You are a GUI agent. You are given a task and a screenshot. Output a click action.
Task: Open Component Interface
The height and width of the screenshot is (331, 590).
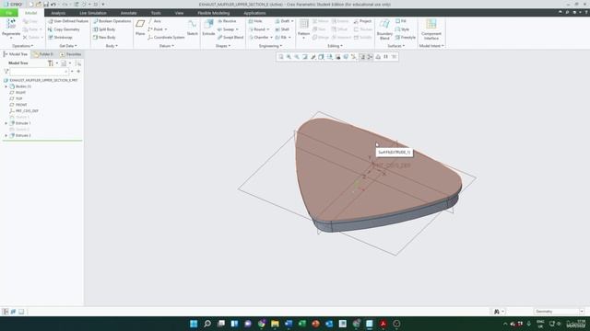coord(431,29)
